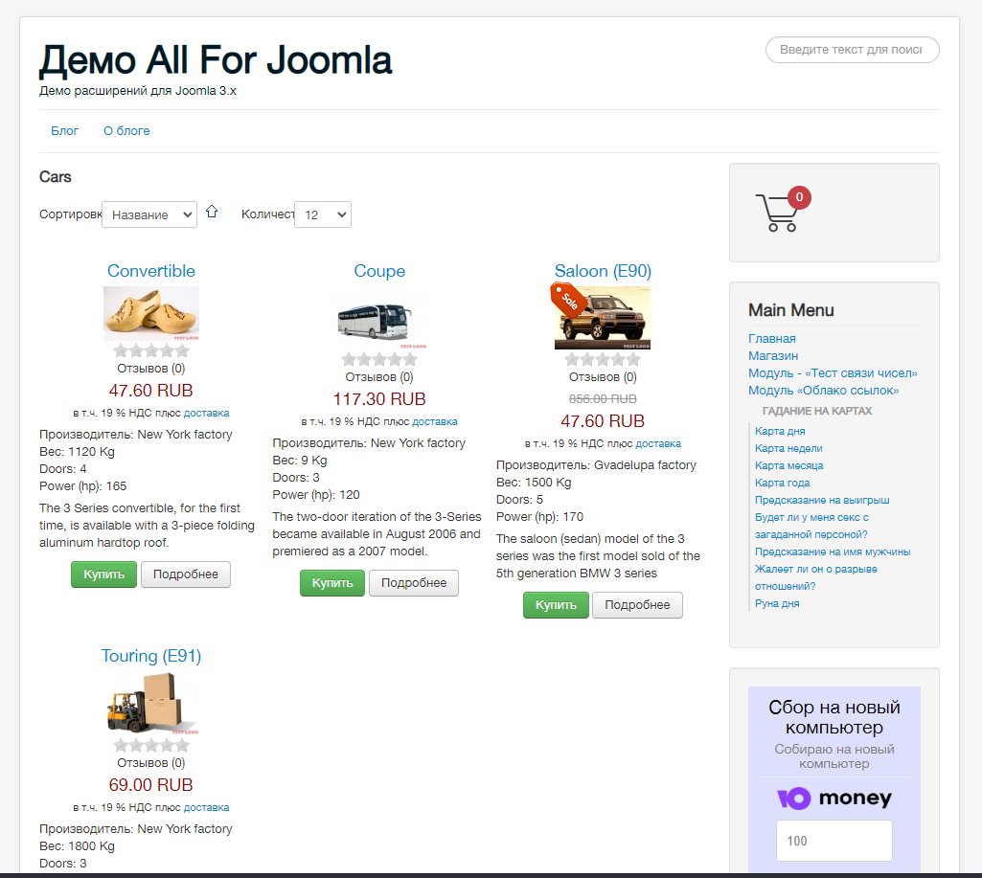Click Сбор на новый компьютер heading
Image resolution: width=982 pixels, height=878 pixels.
(834, 717)
